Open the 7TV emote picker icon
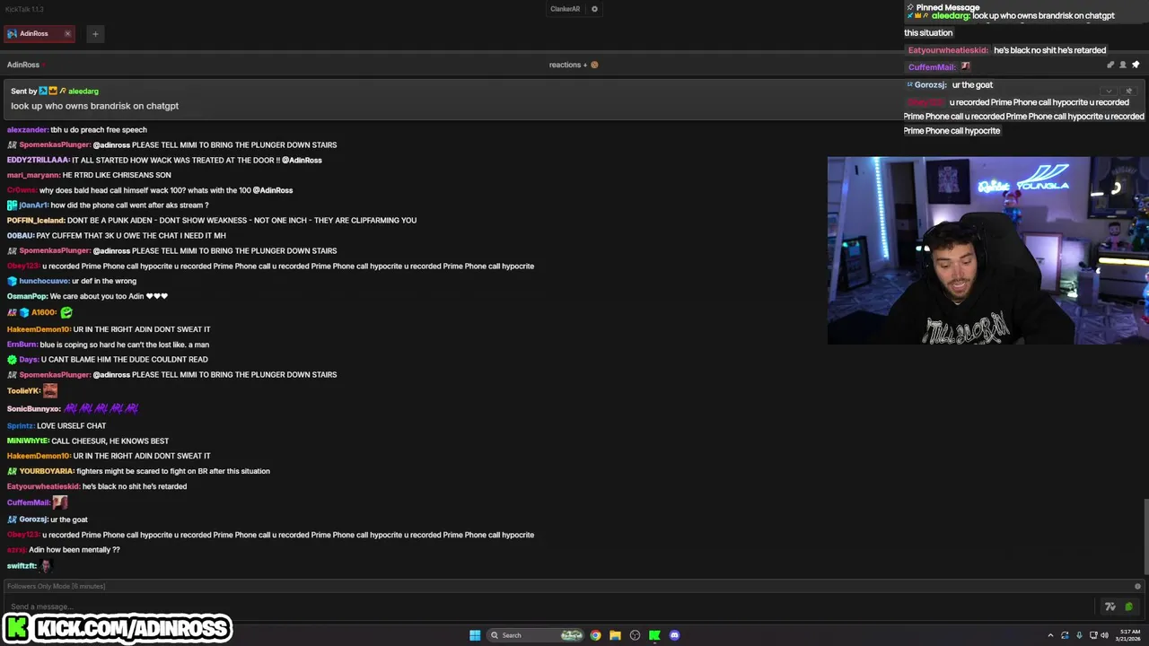Viewport: 1149px width, 646px height. [x=1110, y=607]
